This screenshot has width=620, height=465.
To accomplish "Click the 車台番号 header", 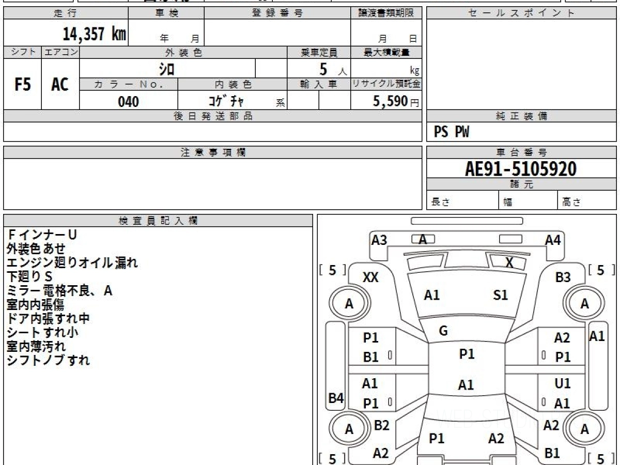I will click(521, 152).
